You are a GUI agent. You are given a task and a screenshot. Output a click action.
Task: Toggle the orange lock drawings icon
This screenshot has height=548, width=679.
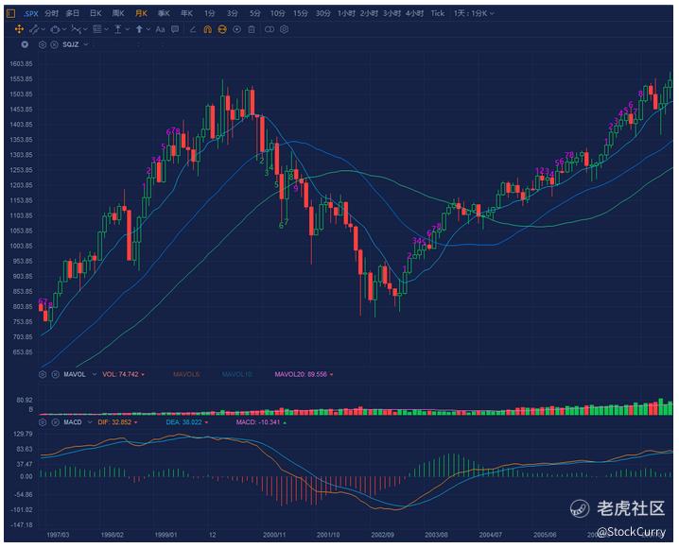[222, 29]
